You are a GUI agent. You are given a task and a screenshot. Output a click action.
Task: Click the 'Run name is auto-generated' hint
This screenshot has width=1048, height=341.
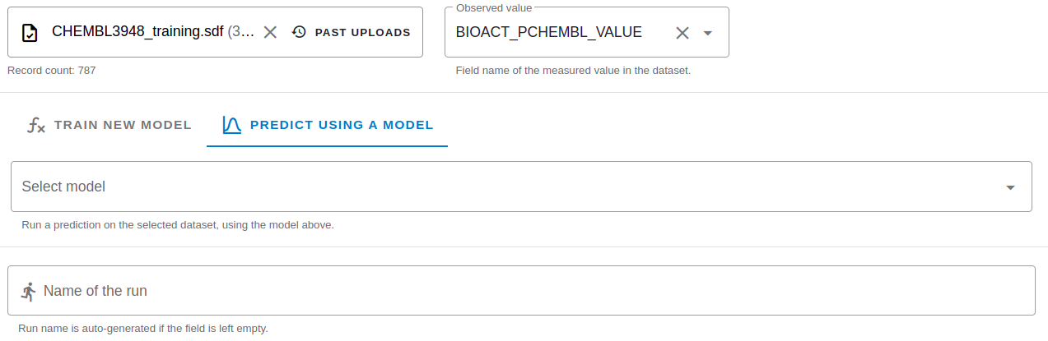pos(143,329)
